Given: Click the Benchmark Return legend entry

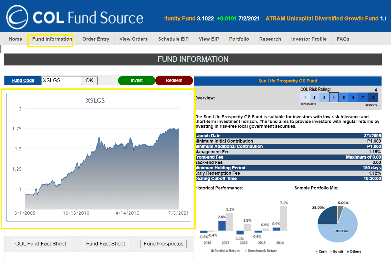Looking at the screenshot, I should [x=261, y=251].
